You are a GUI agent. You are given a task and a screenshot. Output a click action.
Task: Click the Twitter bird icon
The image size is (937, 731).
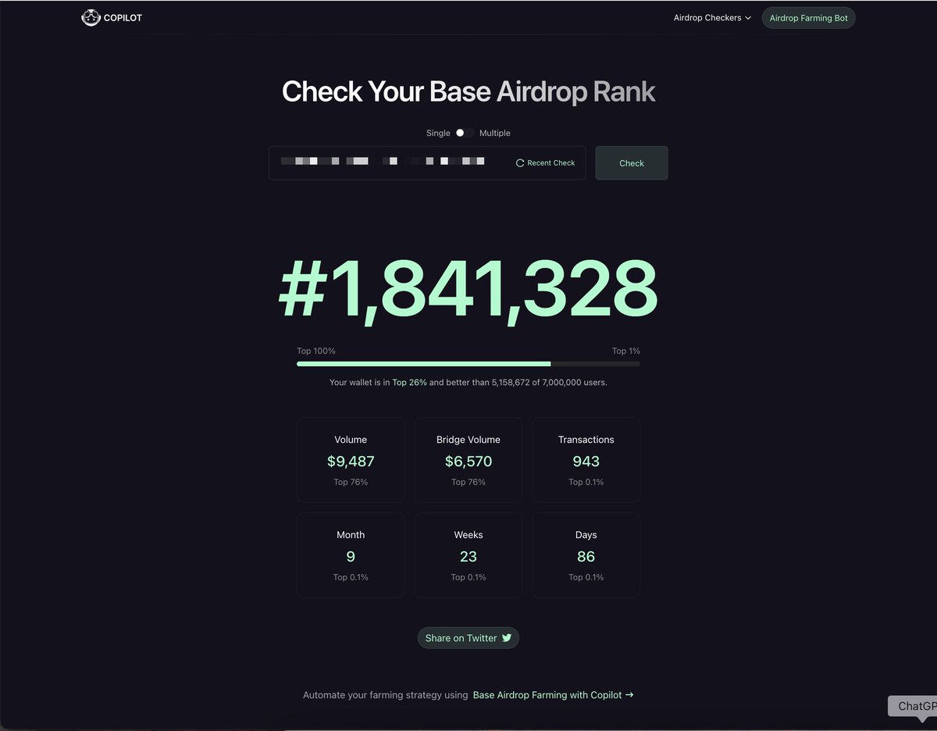tap(507, 638)
